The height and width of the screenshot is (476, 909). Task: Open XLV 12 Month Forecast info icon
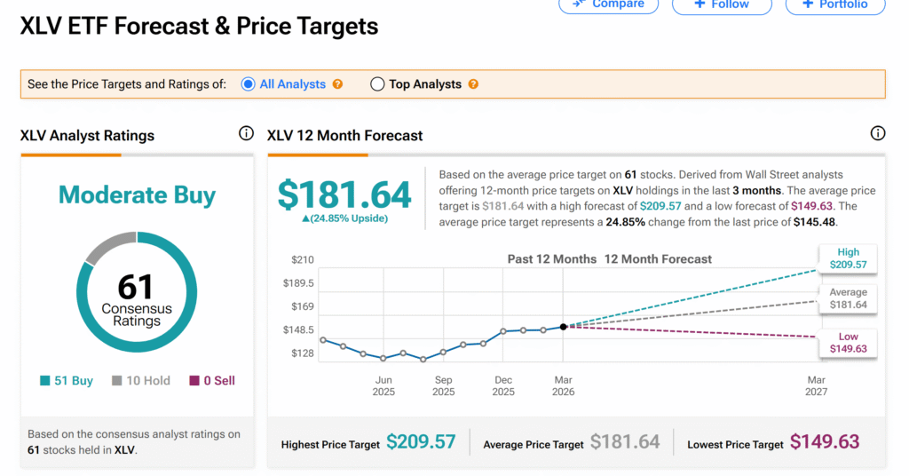point(878,134)
